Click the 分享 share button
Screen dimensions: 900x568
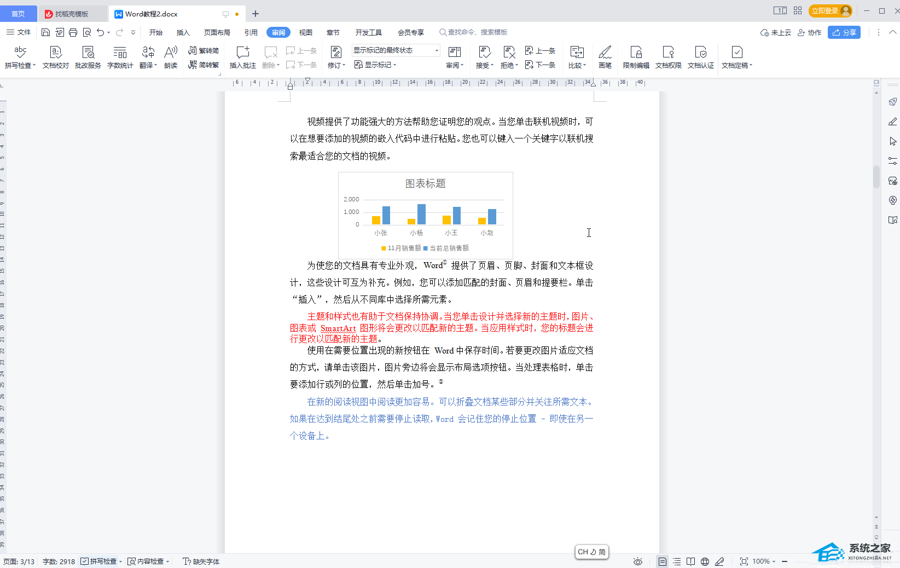coord(844,32)
